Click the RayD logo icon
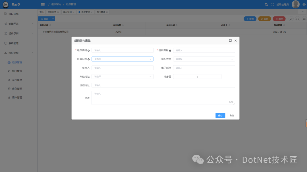This screenshot has height=172, width=307. (x=5, y=4)
